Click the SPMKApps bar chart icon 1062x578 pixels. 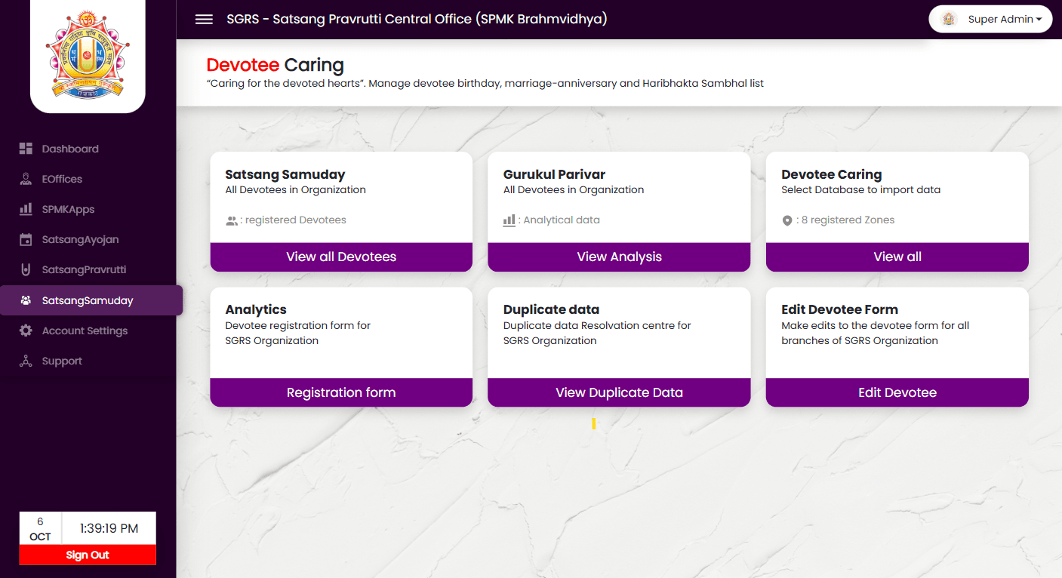coord(26,209)
